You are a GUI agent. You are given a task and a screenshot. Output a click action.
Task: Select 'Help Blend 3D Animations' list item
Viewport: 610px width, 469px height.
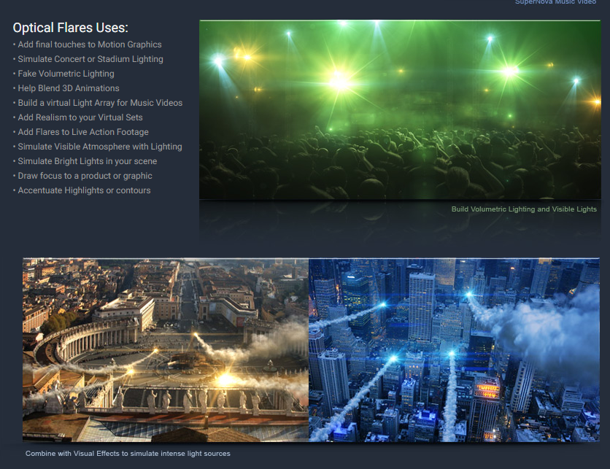tap(69, 88)
